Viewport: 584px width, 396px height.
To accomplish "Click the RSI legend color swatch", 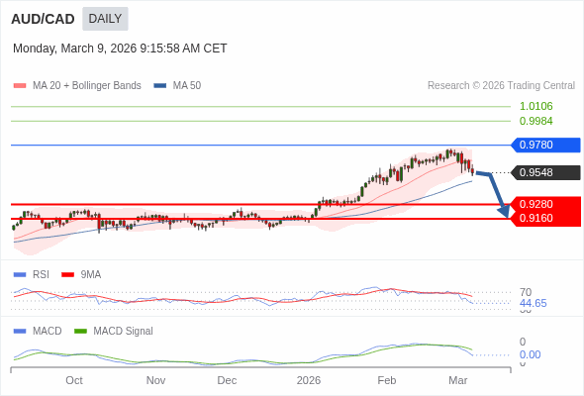I will [20, 275].
